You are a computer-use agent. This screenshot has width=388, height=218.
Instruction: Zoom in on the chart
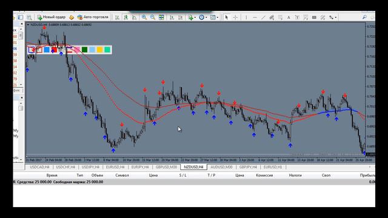pos(144,18)
